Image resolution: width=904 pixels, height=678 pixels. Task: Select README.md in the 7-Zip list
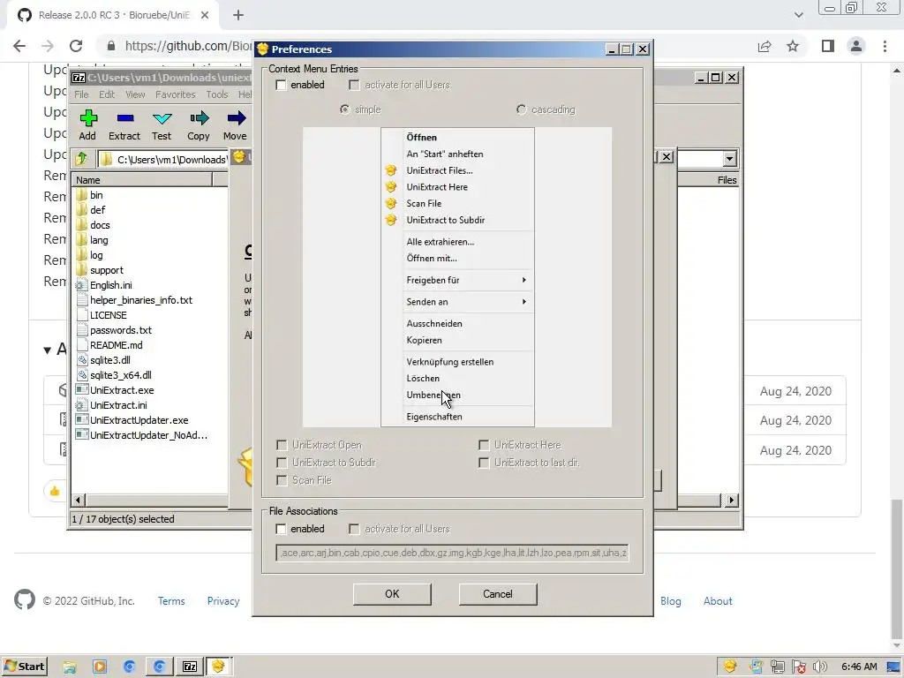pos(116,345)
